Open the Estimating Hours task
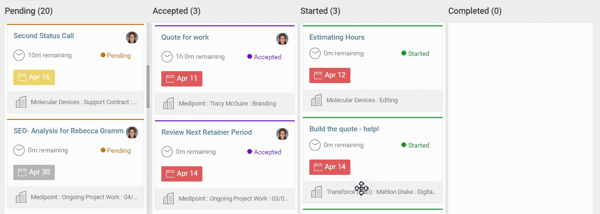600x214 pixels. (337, 37)
